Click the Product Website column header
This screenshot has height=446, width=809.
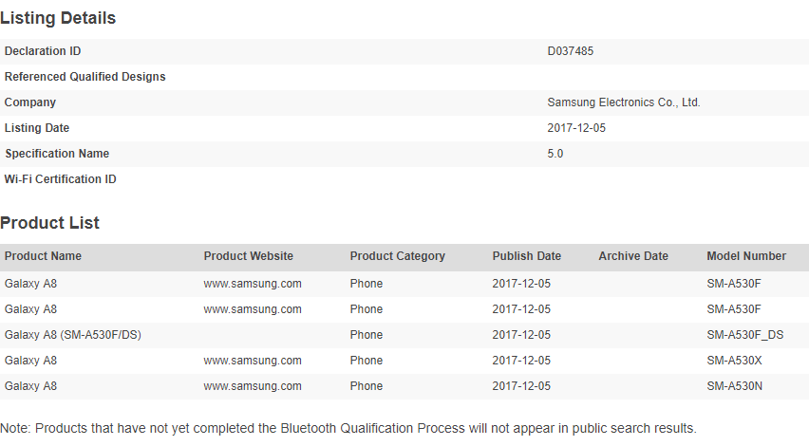click(x=248, y=256)
